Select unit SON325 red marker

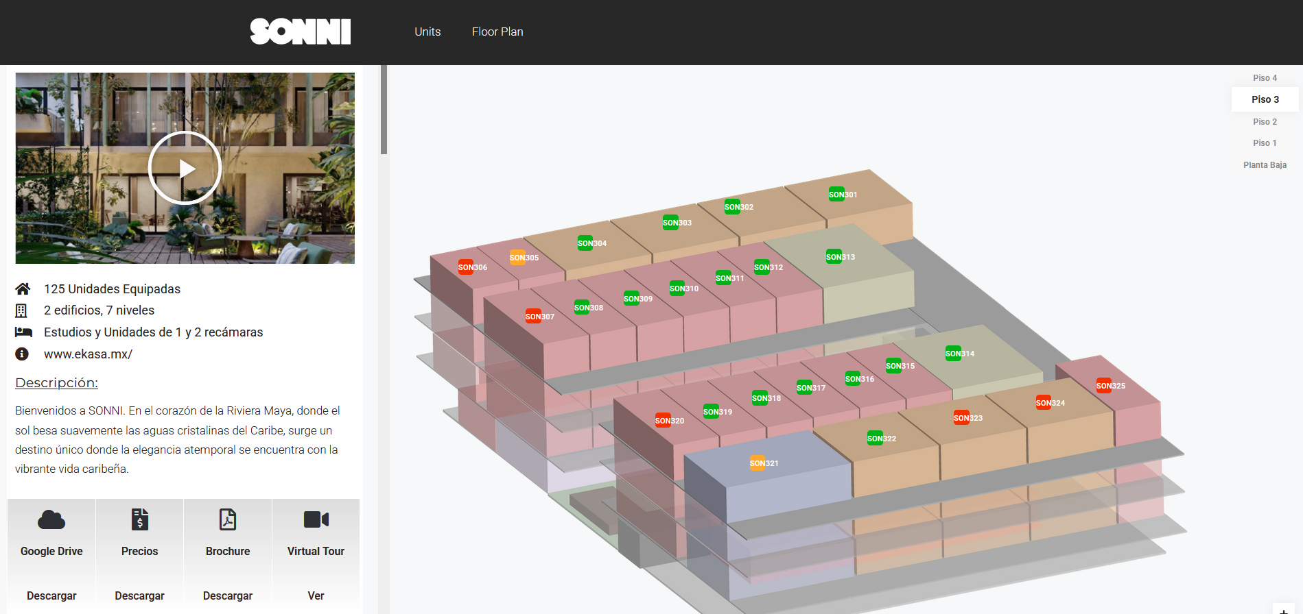click(1103, 386)
